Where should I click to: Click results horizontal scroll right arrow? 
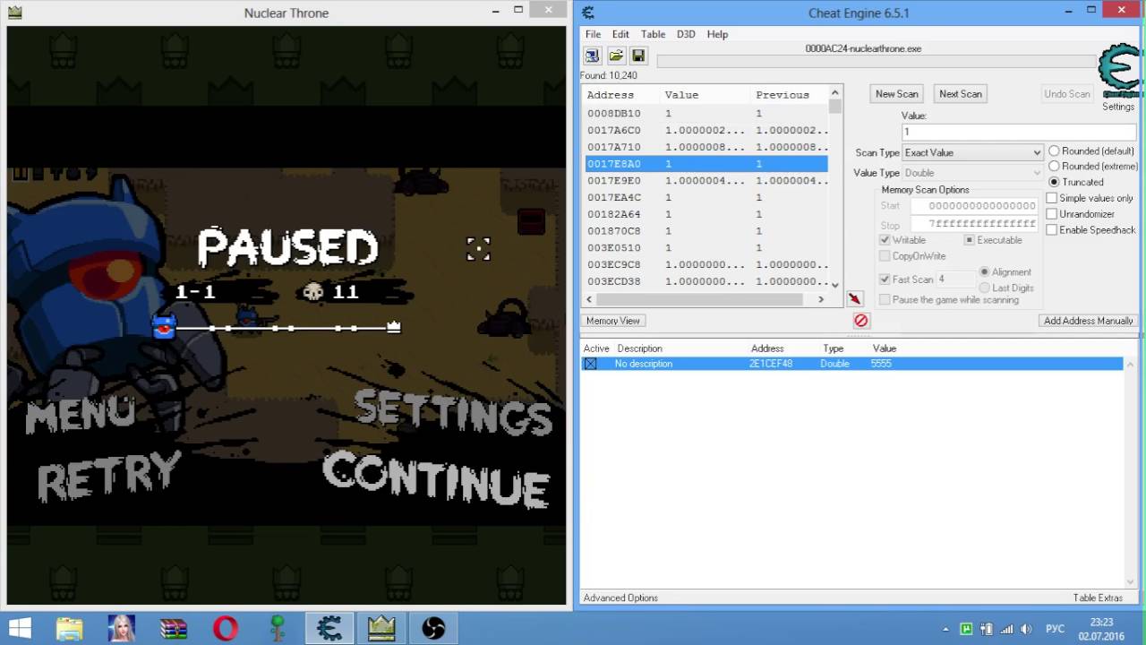pyautogui.click(x=822, y=299)
